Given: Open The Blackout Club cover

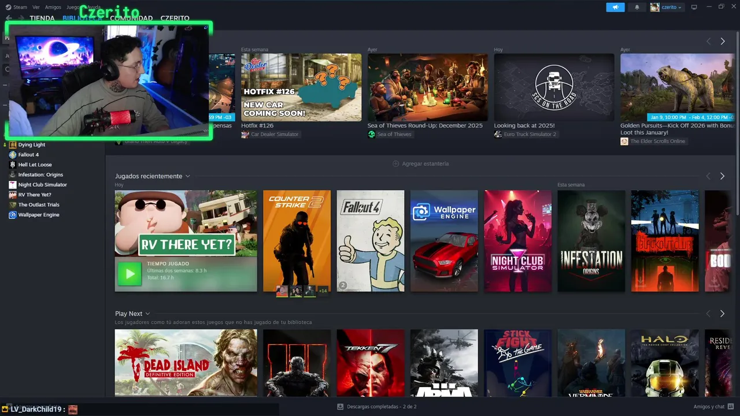Looking at the screenshot, I should [x=665, y=241].
